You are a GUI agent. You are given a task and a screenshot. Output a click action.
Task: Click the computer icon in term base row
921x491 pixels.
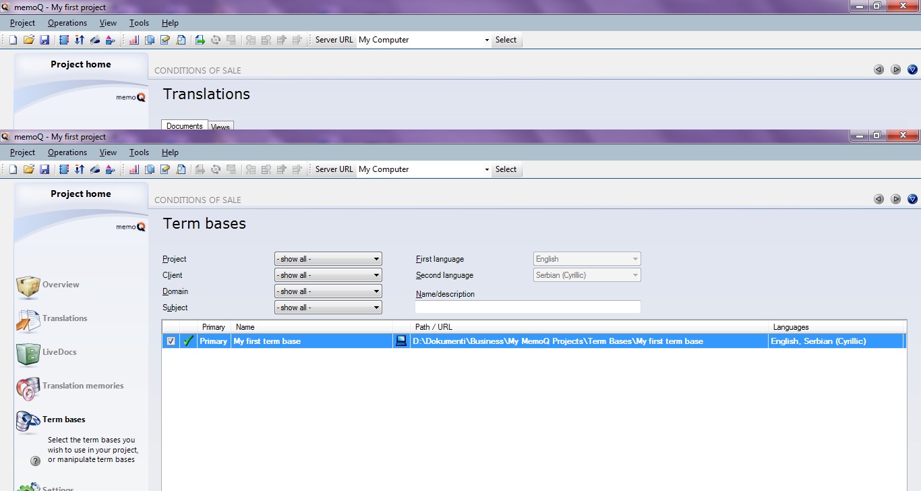[x=401, y=341]
